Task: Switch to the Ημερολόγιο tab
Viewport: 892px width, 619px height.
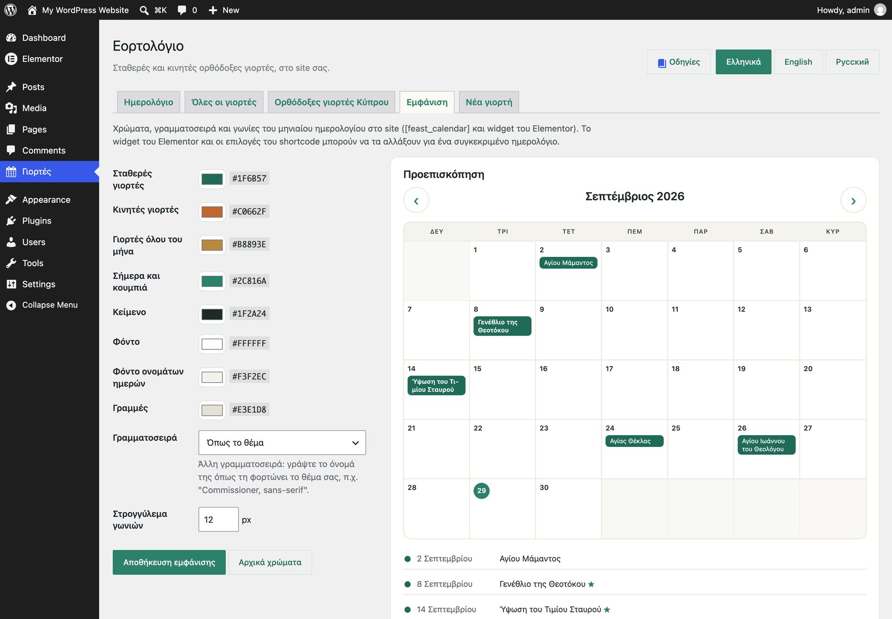Action: [148, 102]
